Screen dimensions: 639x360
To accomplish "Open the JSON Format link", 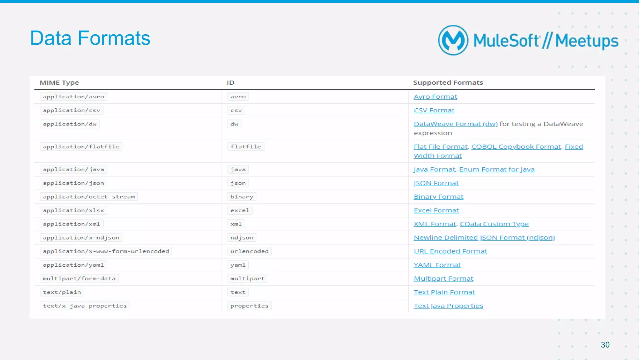I will point(436,183).
